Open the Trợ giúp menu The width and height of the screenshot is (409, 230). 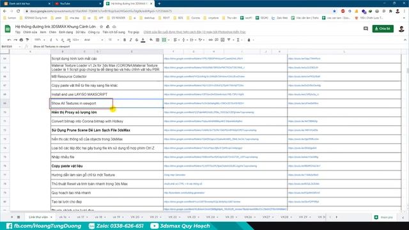(x=134, y=32)
